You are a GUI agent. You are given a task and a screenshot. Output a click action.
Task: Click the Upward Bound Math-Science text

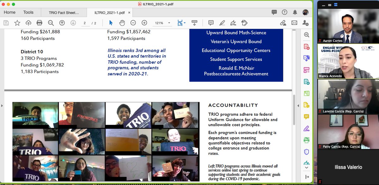click(236, 33)
